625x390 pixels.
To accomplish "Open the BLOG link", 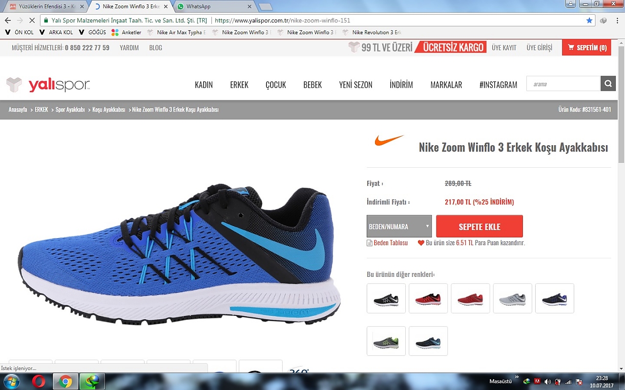I will coord(156,48).
